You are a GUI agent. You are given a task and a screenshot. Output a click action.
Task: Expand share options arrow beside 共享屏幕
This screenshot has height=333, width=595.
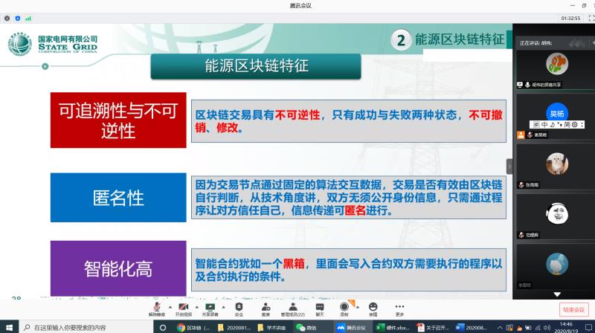223,305
